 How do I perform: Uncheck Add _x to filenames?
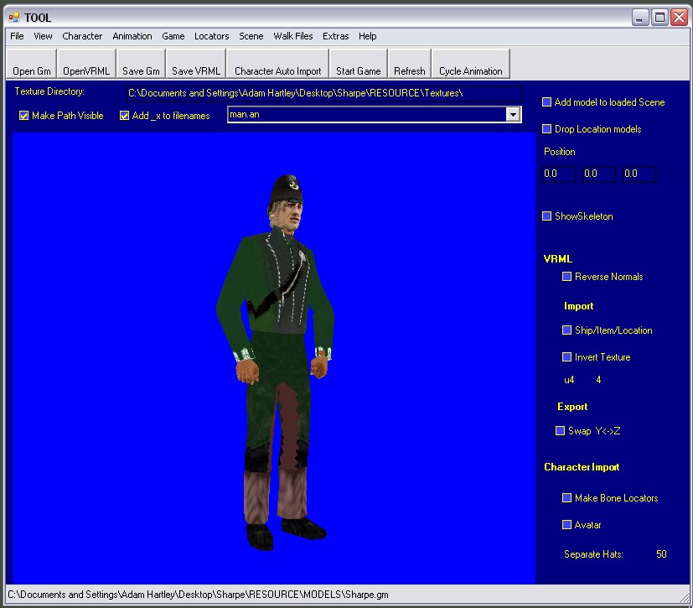click(124, 116)
